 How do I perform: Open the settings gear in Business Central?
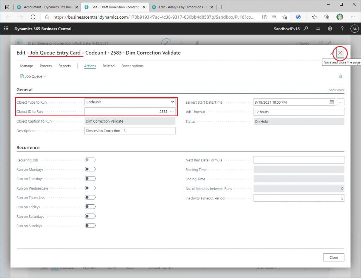(330, 29)
